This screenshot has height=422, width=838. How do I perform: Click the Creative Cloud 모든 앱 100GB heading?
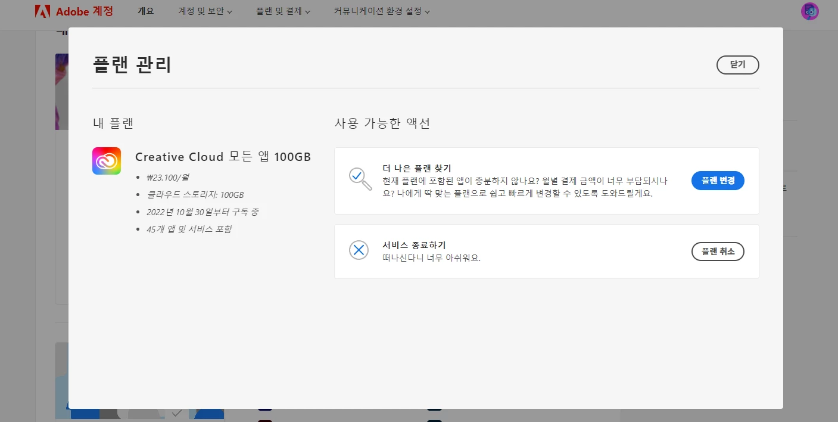(x=223, y=157)
